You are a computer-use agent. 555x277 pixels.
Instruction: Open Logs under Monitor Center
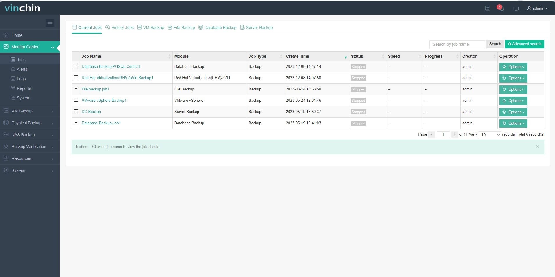30,79
